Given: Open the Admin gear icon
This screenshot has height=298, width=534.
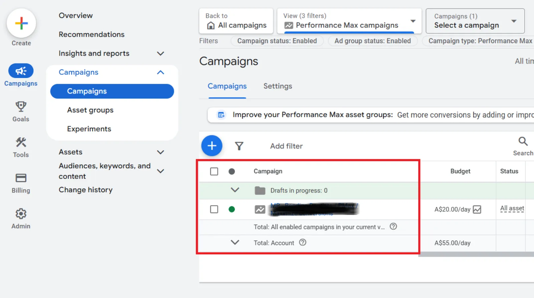Looking at the screenshot, I should (x=21, y=214).
